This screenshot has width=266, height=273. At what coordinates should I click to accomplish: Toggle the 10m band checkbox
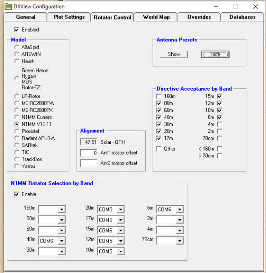pos(220,110)
